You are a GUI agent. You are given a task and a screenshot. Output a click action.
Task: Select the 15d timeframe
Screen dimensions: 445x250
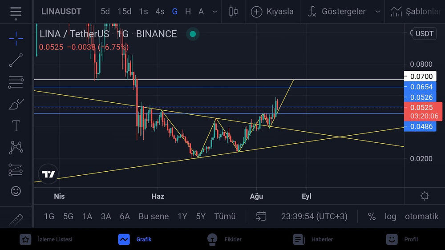[124, 12]
